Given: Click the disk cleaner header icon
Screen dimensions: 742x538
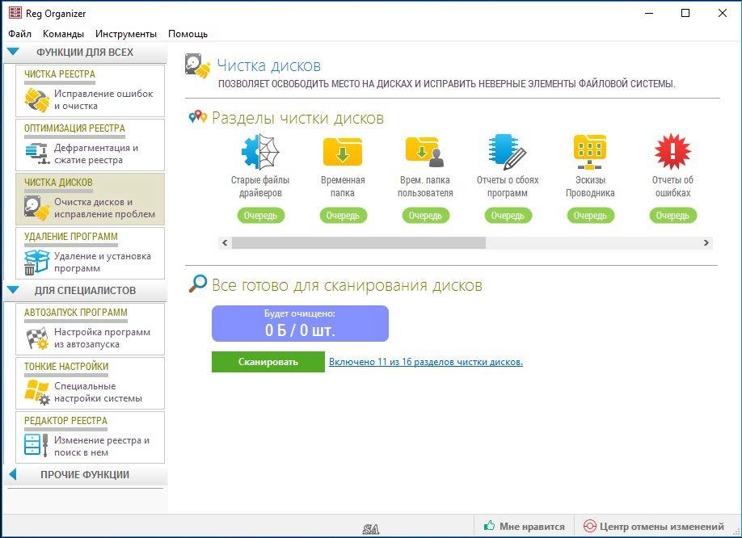Looking at the screenshot, I should pyautogui.click(x=197, y=66).
